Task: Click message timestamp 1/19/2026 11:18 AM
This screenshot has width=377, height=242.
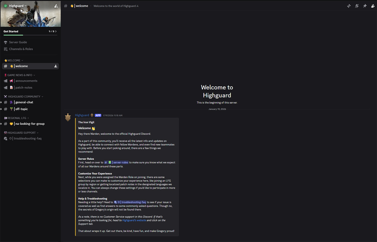Action: coord(113,115)
